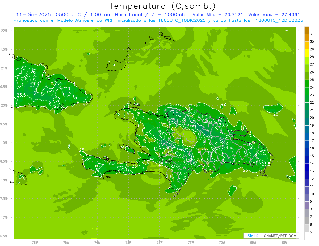Pick the orange colorbar band between 30 and 31
This screenshot has width=319, height=246.
click(307, 38)
